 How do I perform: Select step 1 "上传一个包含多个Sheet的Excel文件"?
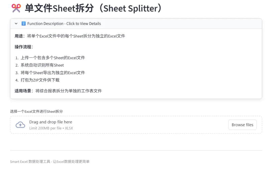coord(53,58)
